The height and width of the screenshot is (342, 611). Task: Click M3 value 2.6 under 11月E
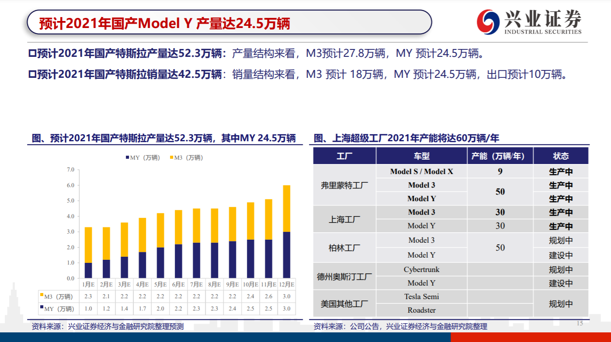tap(268, 297)
